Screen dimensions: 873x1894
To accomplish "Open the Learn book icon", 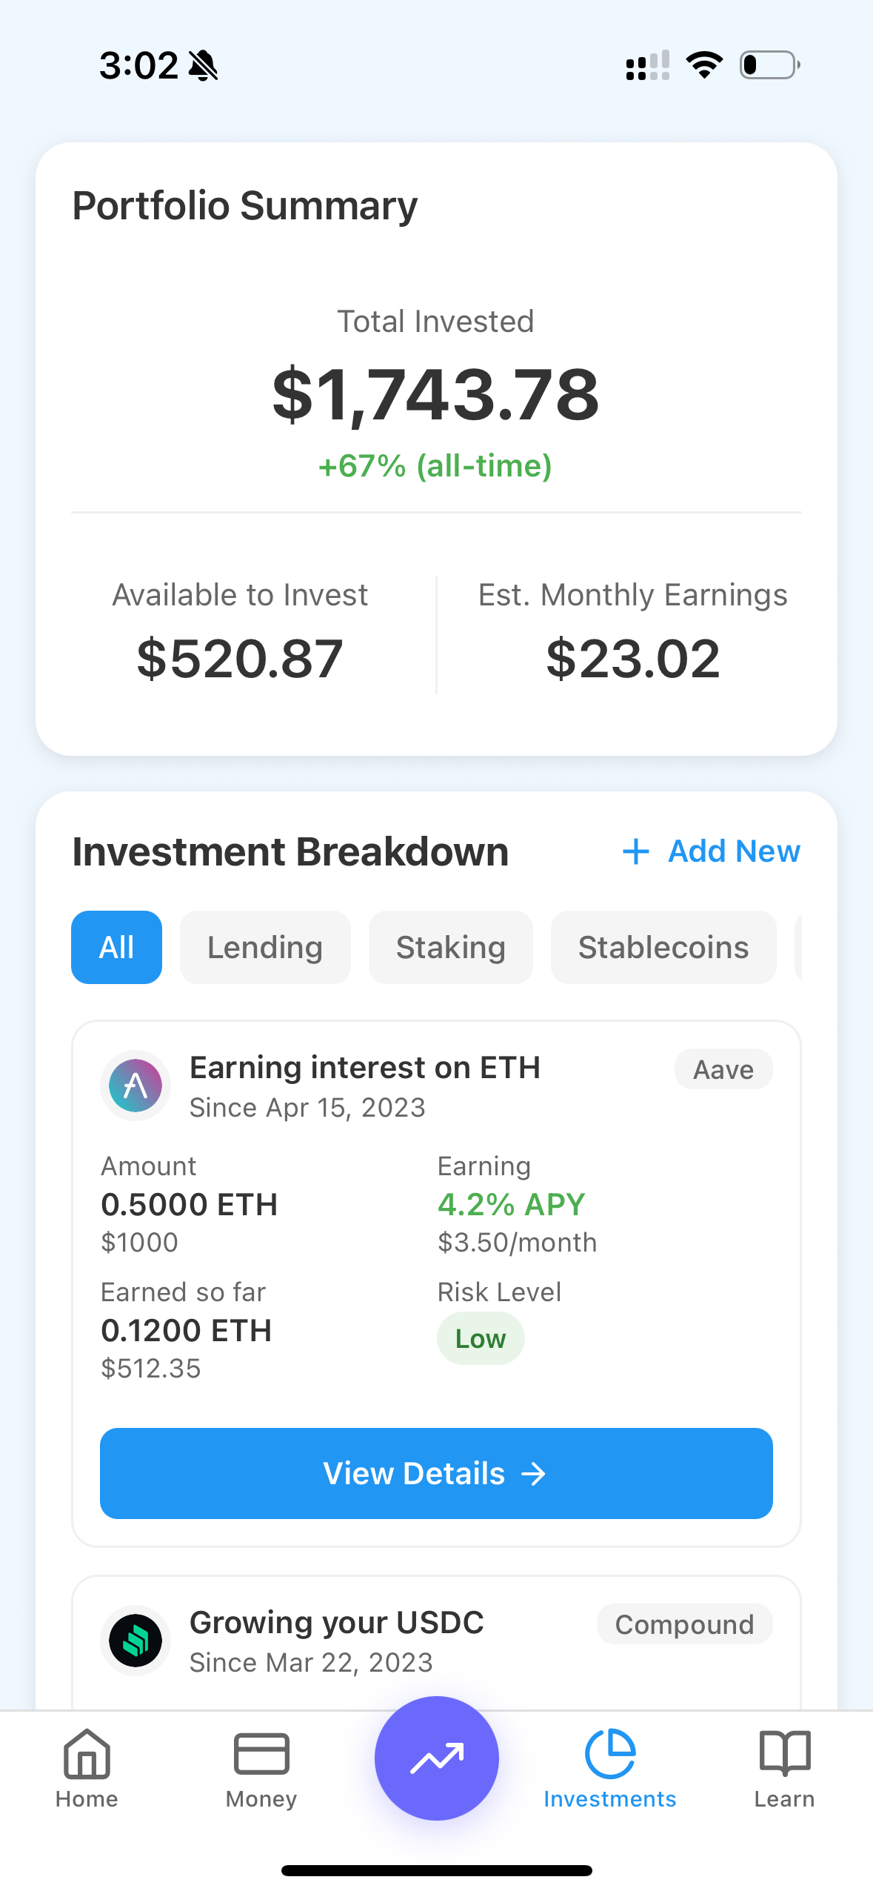I will pyautogui.click(x=784, y=1755).
